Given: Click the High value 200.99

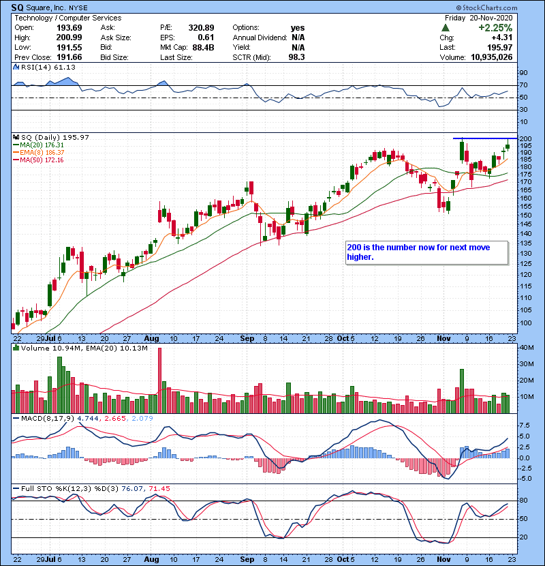Looking at the screenshot, I should 69,38.
